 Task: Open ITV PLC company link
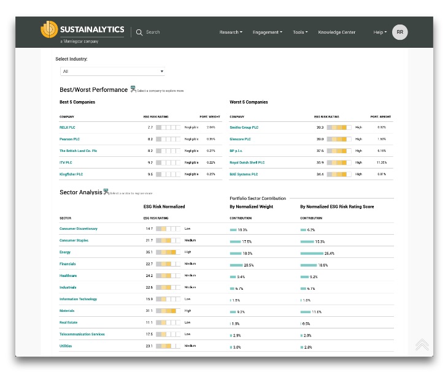[66, 162]
